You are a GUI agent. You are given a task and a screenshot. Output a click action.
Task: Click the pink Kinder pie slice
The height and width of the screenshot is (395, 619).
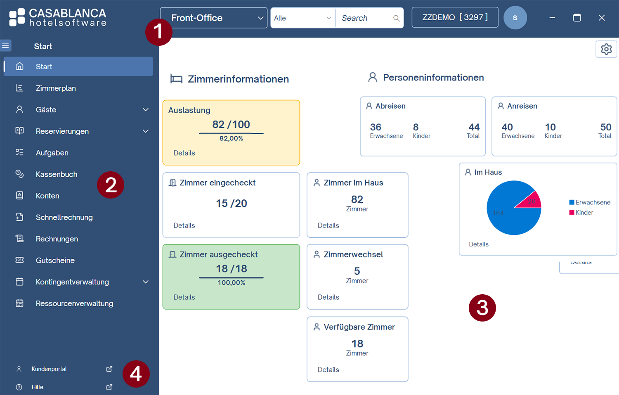pyautogui.click(x=531, y=201)
